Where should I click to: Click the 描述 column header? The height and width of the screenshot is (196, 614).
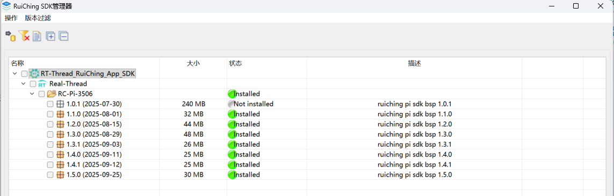click(414, 63)
